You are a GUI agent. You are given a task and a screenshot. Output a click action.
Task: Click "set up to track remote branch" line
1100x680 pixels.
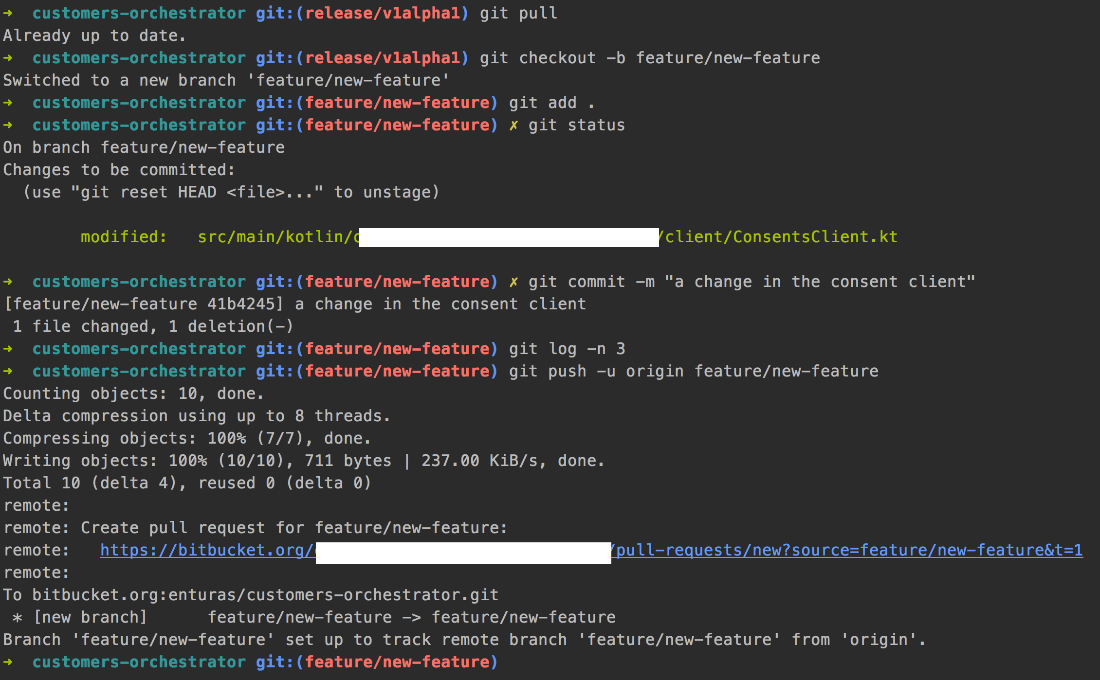(x=465, y=640)
